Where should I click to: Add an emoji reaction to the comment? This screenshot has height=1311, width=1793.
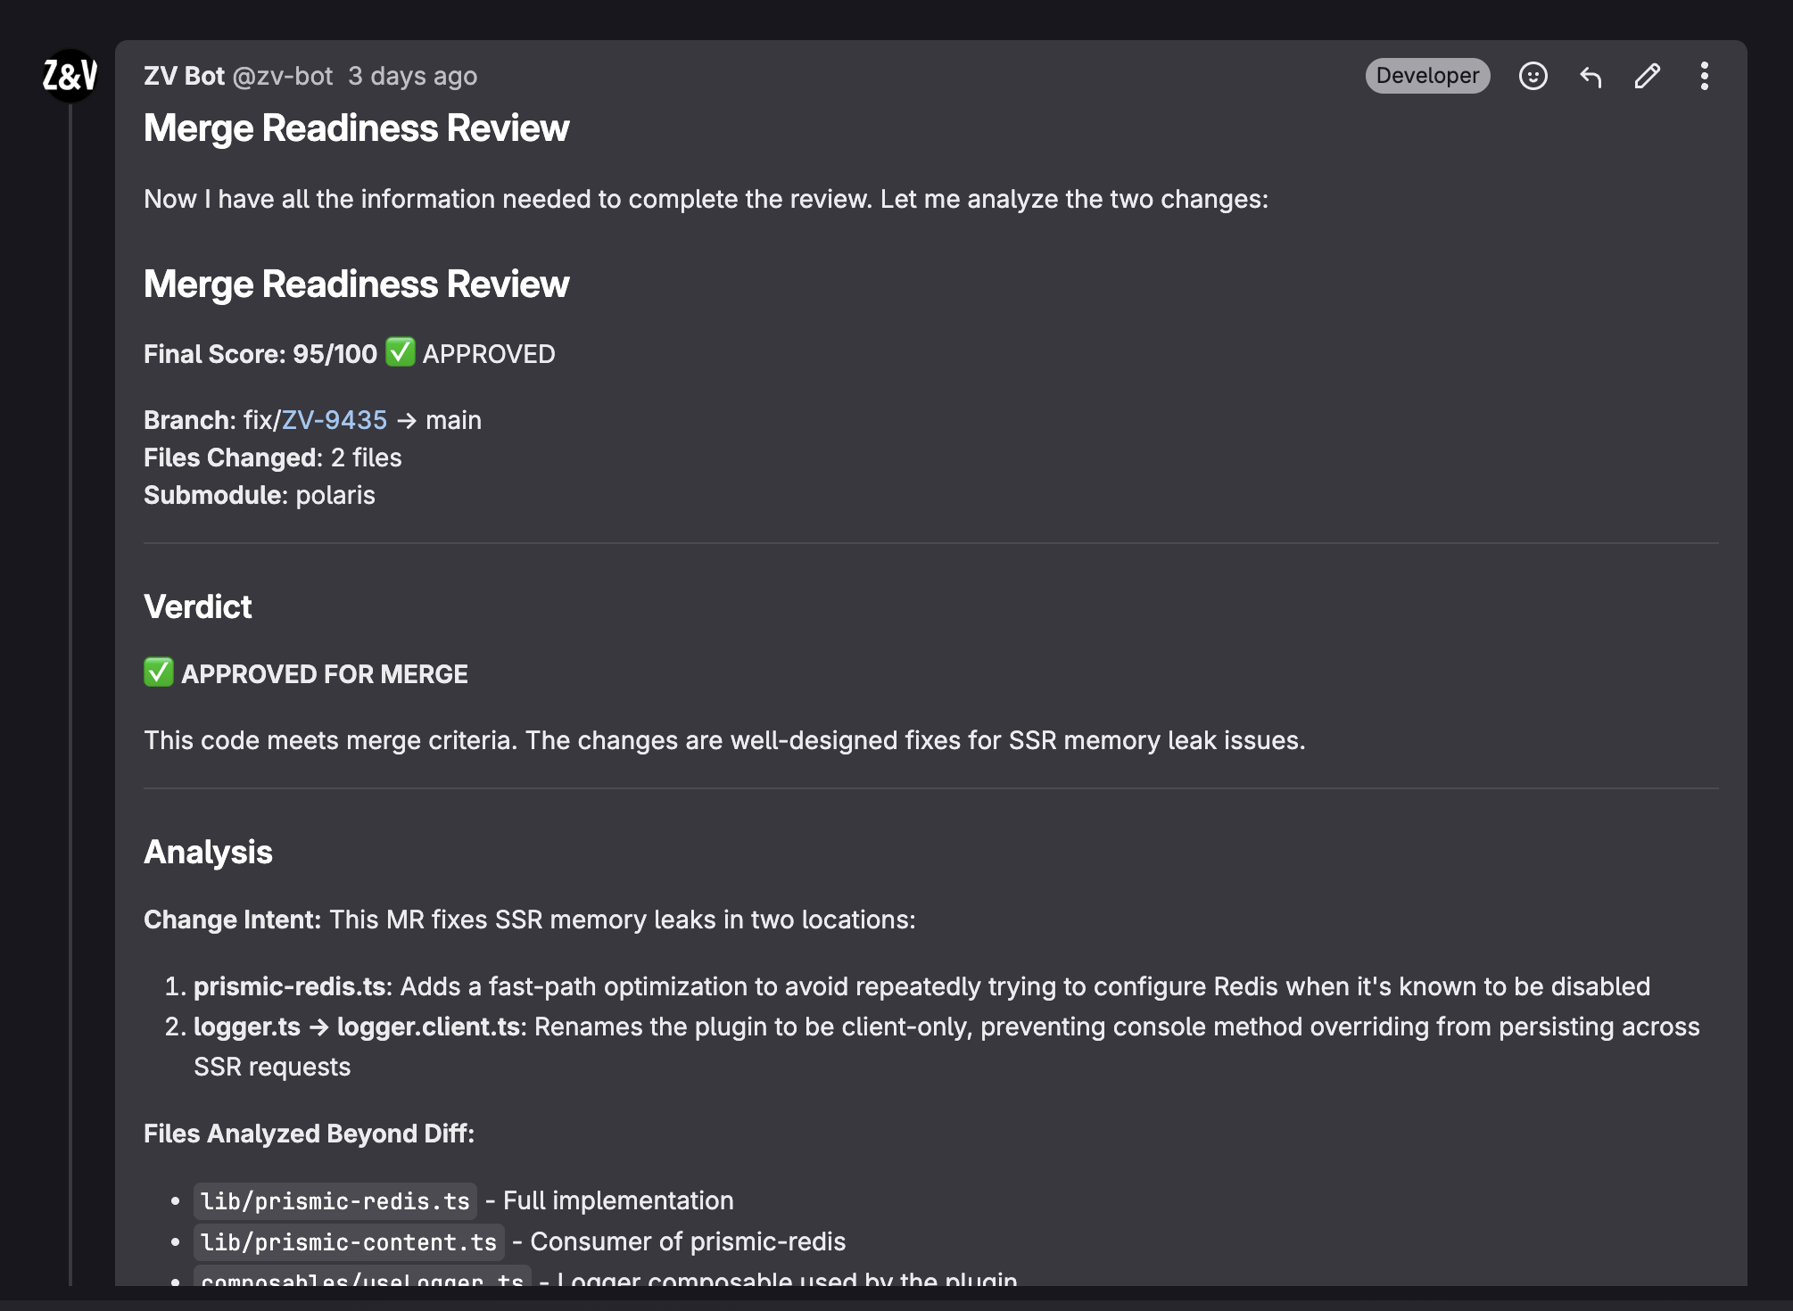pyautogui.click(x=1533, y=76)
